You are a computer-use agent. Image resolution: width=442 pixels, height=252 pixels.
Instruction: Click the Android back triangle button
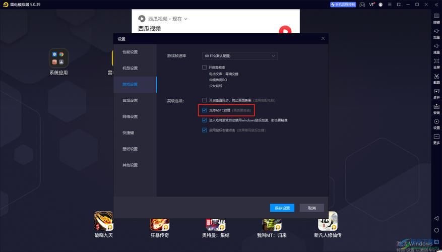point(436,218)
